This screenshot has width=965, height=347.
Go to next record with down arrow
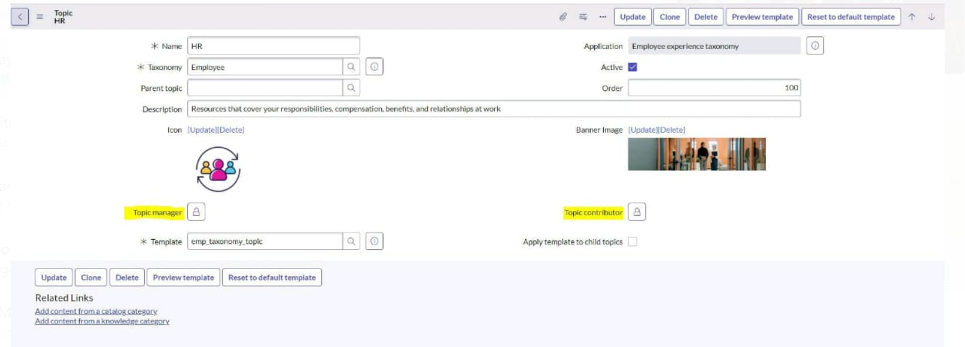coord(932,17)
